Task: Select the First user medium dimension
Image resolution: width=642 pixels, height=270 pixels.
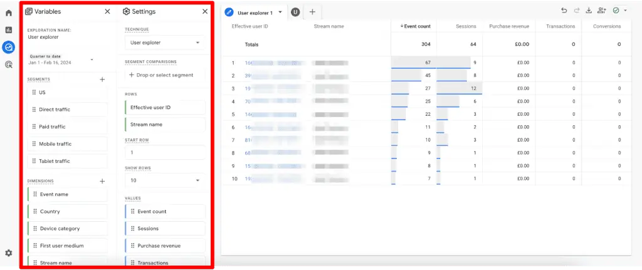Action: click(68, 246)
